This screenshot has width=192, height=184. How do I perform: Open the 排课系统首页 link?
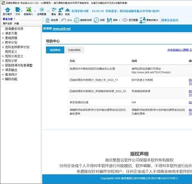pos(170,20)
